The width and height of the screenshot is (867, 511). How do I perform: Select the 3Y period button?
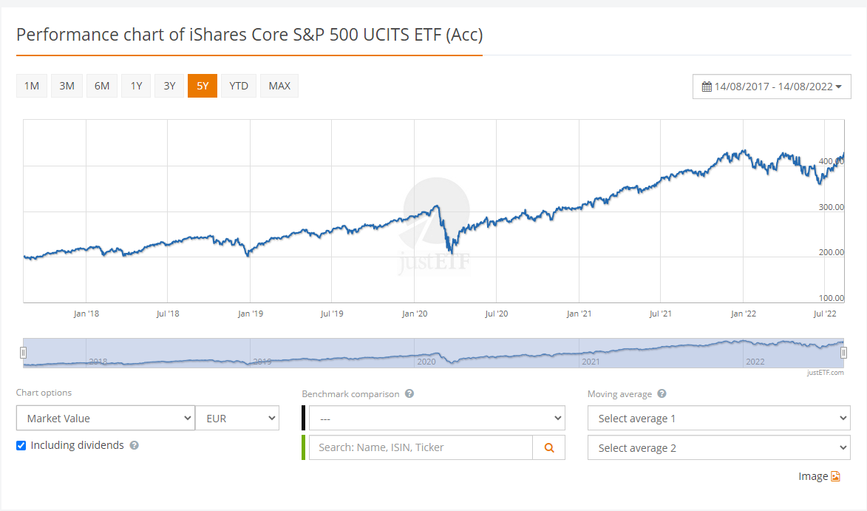point(169,86)
